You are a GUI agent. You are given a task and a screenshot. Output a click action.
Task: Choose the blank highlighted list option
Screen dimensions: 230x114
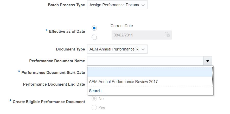(x=150, y=72)
